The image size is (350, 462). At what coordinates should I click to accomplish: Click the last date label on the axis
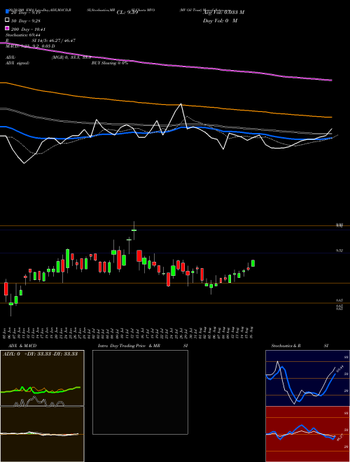click(x=253, y=332)
